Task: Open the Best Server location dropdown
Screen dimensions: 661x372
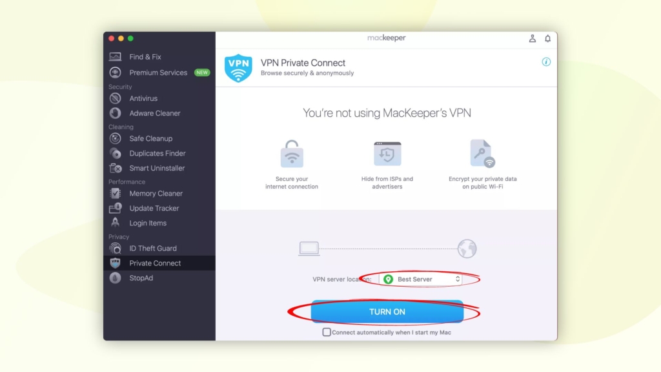Action: (x=420, y=279)
